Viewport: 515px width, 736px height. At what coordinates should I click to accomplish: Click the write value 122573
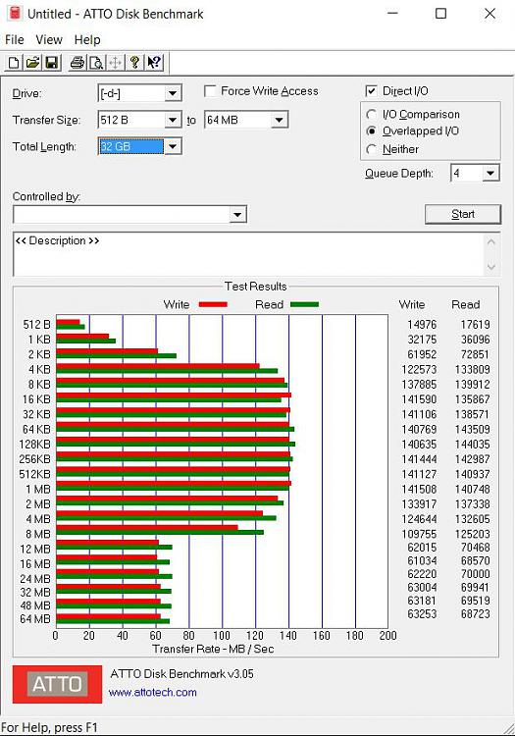(419, 369)
